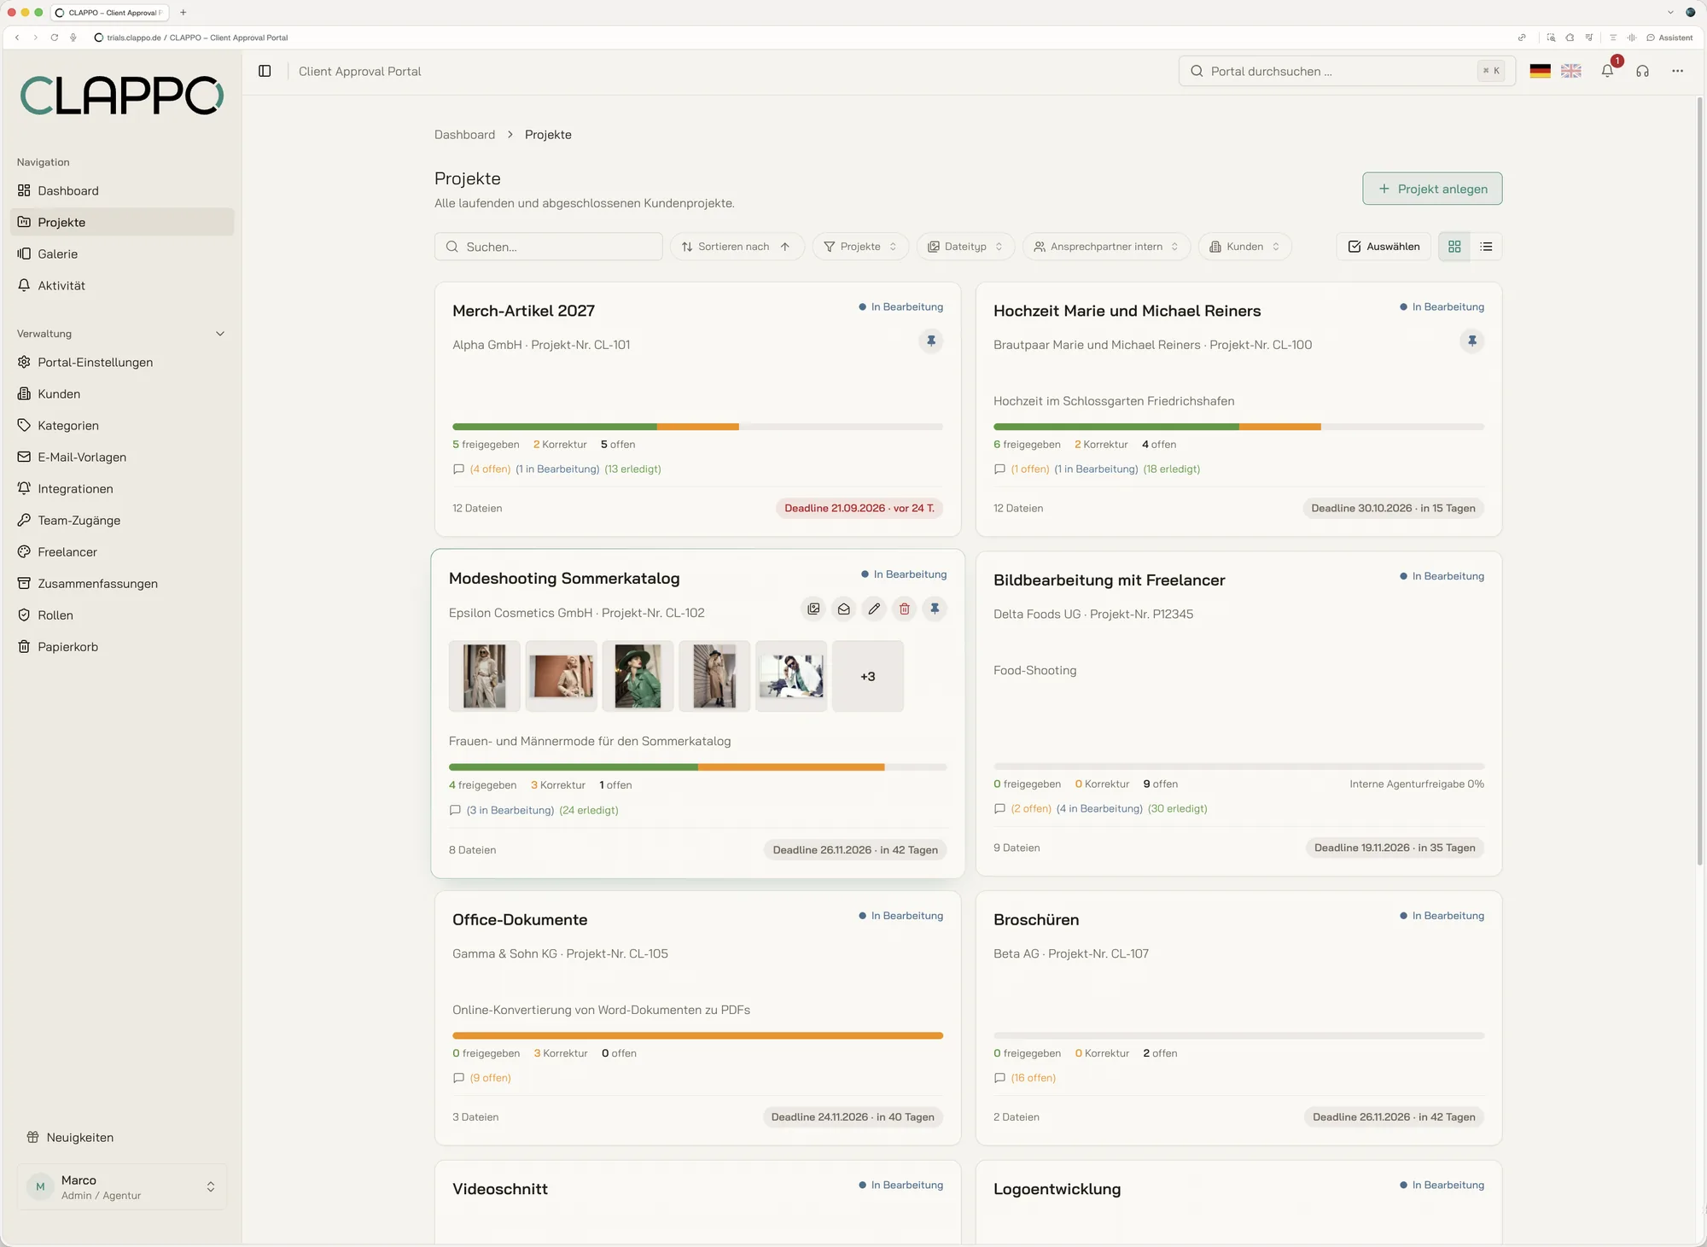
Task: Click the headset support icon
Action: pyautogui.click(x=1643, y=71)
